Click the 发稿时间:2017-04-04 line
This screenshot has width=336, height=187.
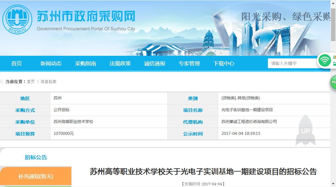click(203, 184)
